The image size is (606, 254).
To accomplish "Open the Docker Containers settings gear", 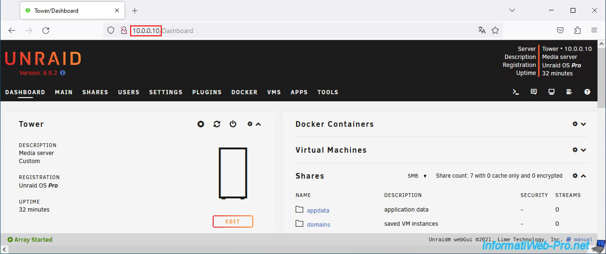I will coord(575,124).
